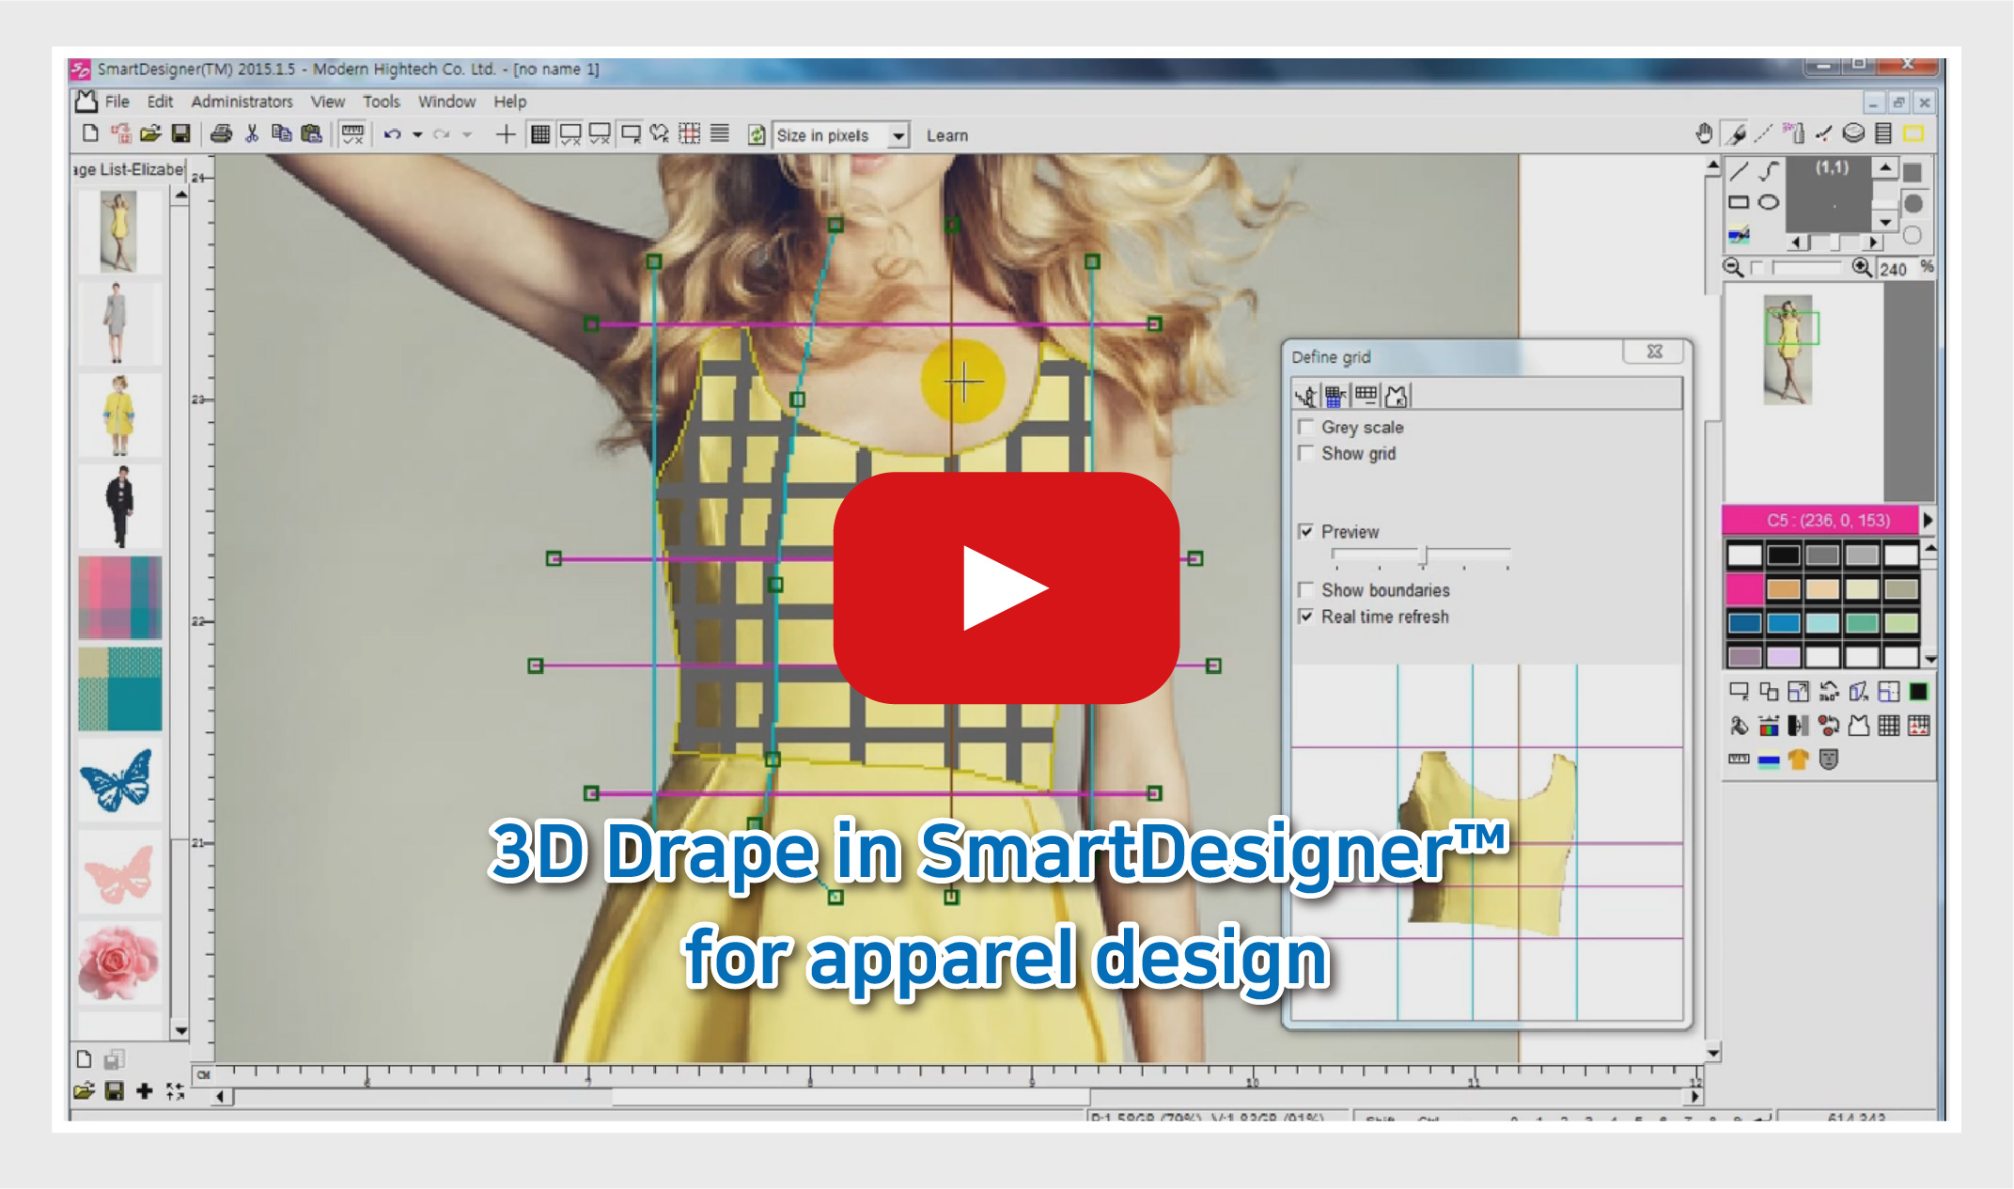2014x1189 pixels.
Task: Enable the Show boundaries checkbox
Action: pyautogui.click(x=1305, y=589)
